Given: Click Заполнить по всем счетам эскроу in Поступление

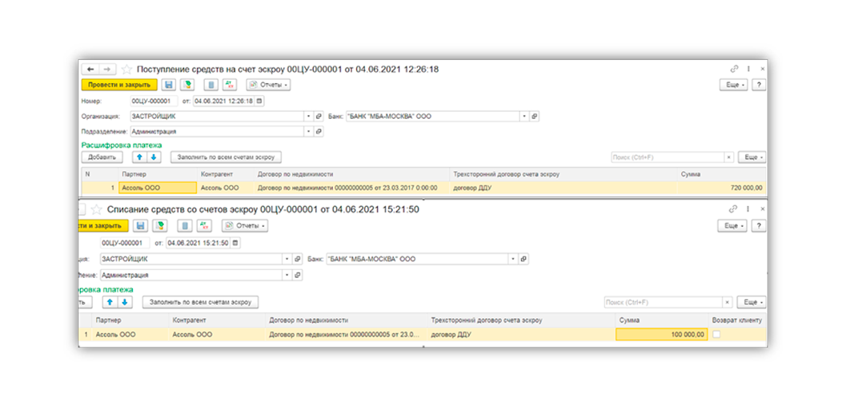Looking at the screenshot, I should (x=226, y=157).
